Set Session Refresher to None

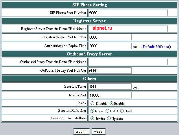coord(93,111)
